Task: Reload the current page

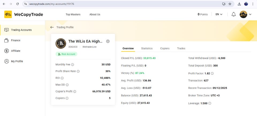Action: point(18,4)
